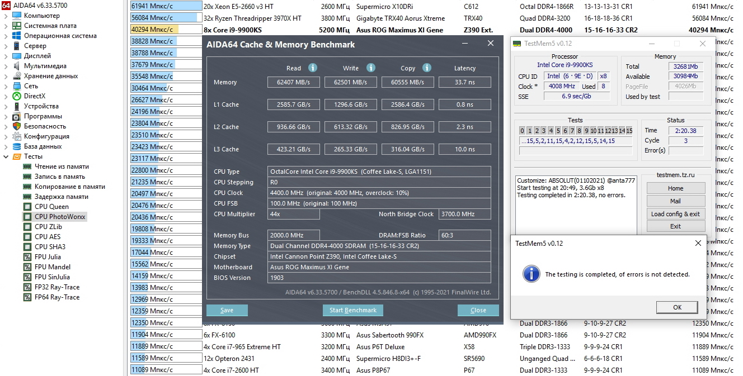Click the Дисплей monitor icon
This screenshot has height=376, width=743.
17,56
